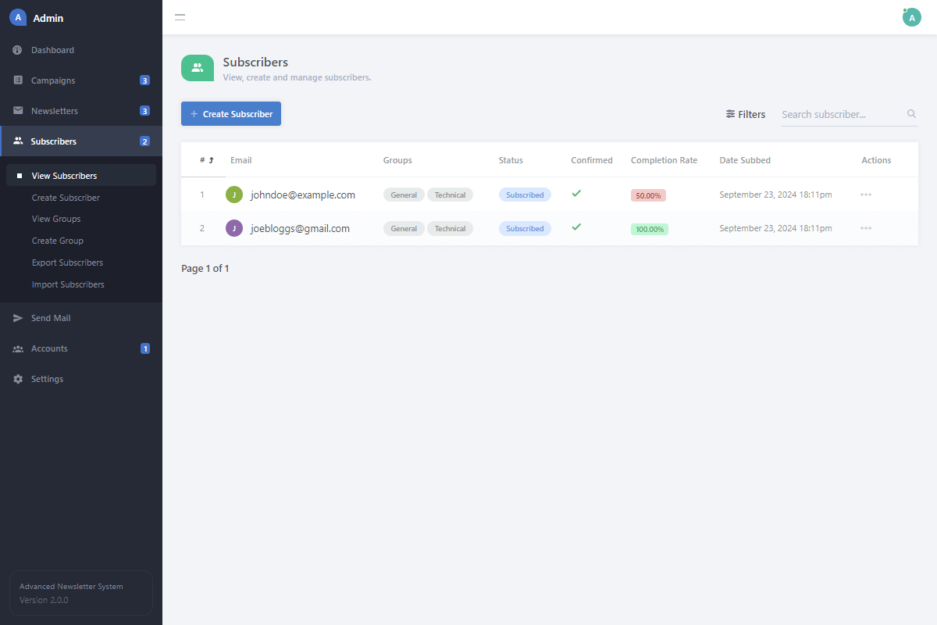
Task: Select Export Subscribers submenu item
Action: pos(67,262)
